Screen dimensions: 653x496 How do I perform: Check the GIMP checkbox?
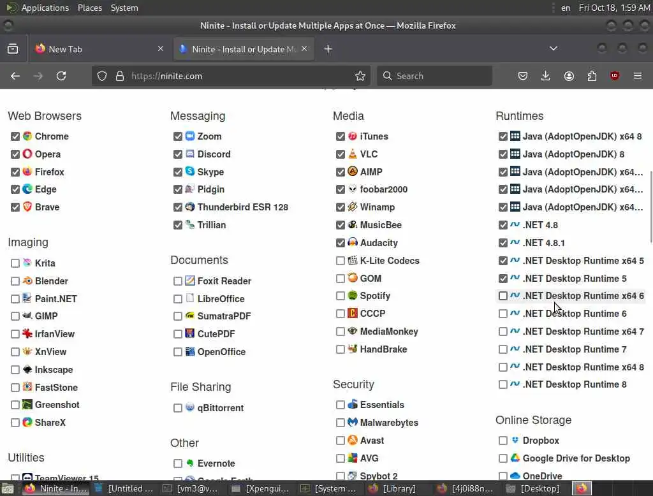point(15,316)
